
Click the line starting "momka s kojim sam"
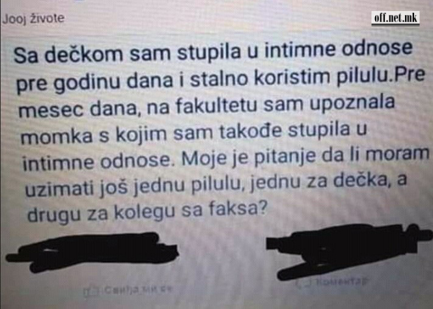[193, 133]
